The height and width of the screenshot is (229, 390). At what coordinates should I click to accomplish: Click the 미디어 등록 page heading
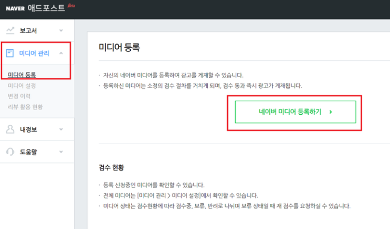119,47
